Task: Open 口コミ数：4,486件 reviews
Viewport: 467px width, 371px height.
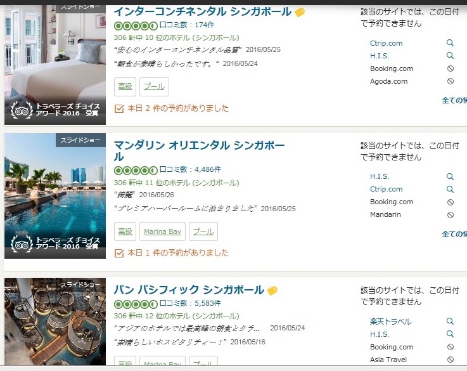Action: (x=190, y=169)
